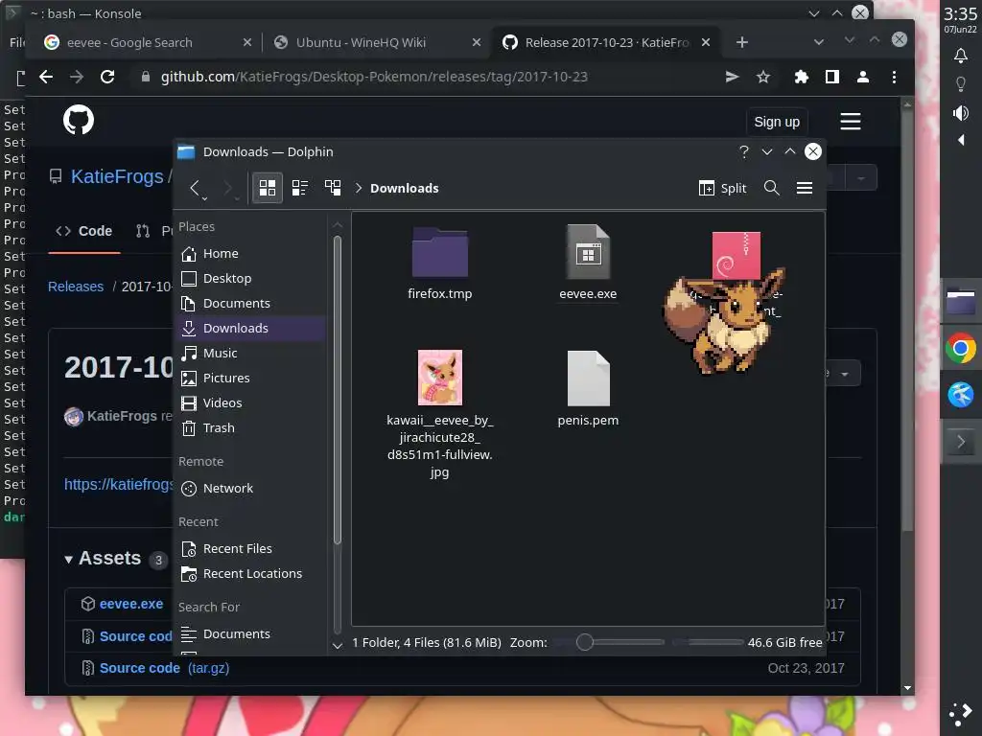Select the blank .pem file icon
The image size is (982, 736).
pyautogui.click(x=588, y=378)
